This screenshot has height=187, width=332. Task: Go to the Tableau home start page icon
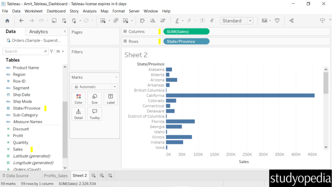point(7,21)
